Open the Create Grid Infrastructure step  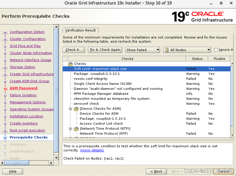pos(31,74)
